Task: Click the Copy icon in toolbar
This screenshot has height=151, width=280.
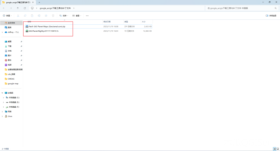Action: pyautogui.click(x=25, y=16)
